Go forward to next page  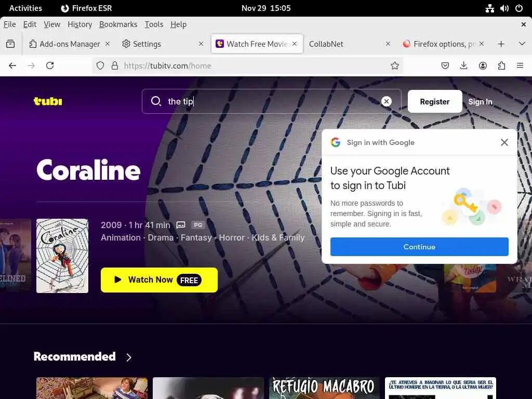(x=31, y=65)
